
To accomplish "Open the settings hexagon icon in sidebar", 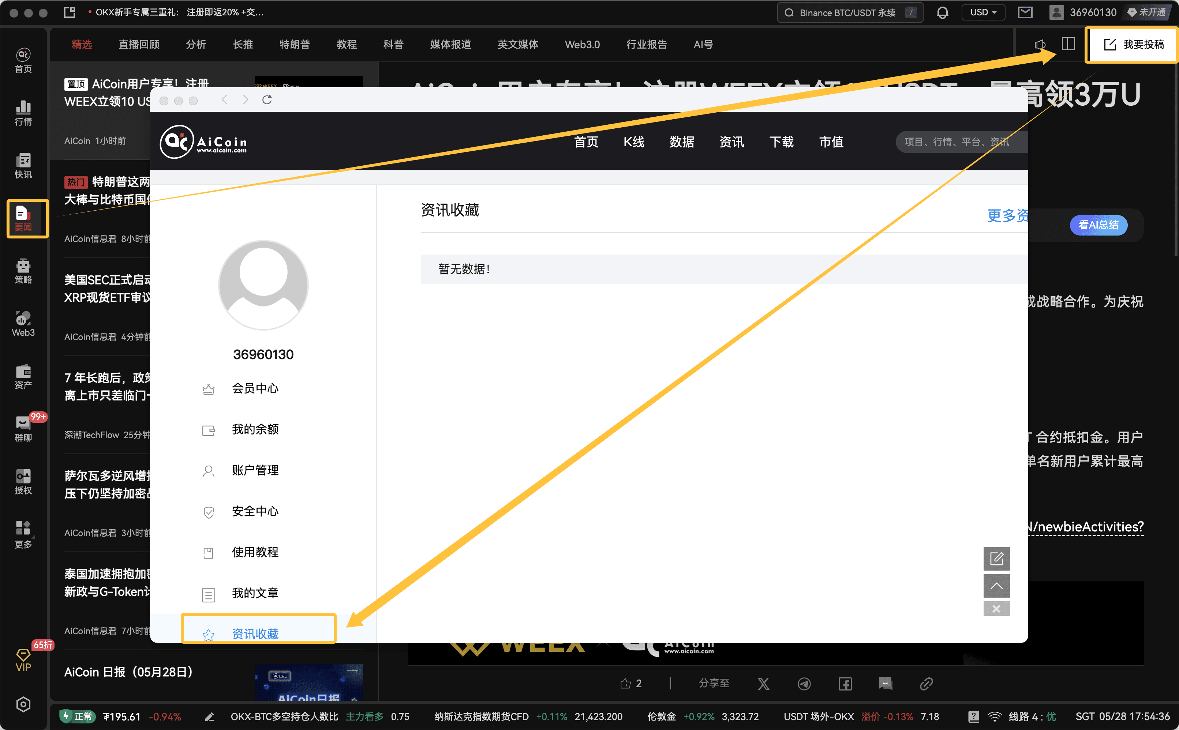I will (23, 704).
